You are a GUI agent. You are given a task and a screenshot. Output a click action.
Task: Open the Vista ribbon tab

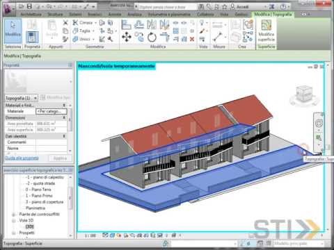pos(224,15)
